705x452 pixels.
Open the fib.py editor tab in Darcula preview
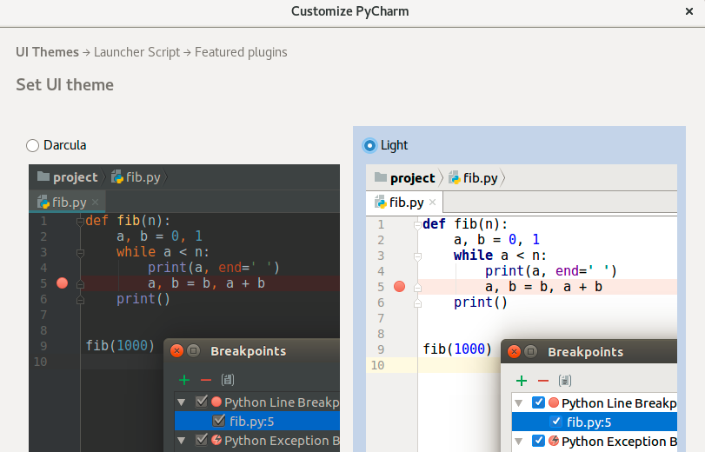[x=68, y=202]
